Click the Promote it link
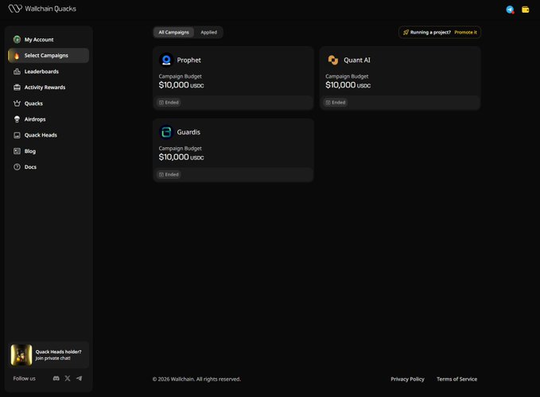This screenshot has width=540, height=397. 465,33
